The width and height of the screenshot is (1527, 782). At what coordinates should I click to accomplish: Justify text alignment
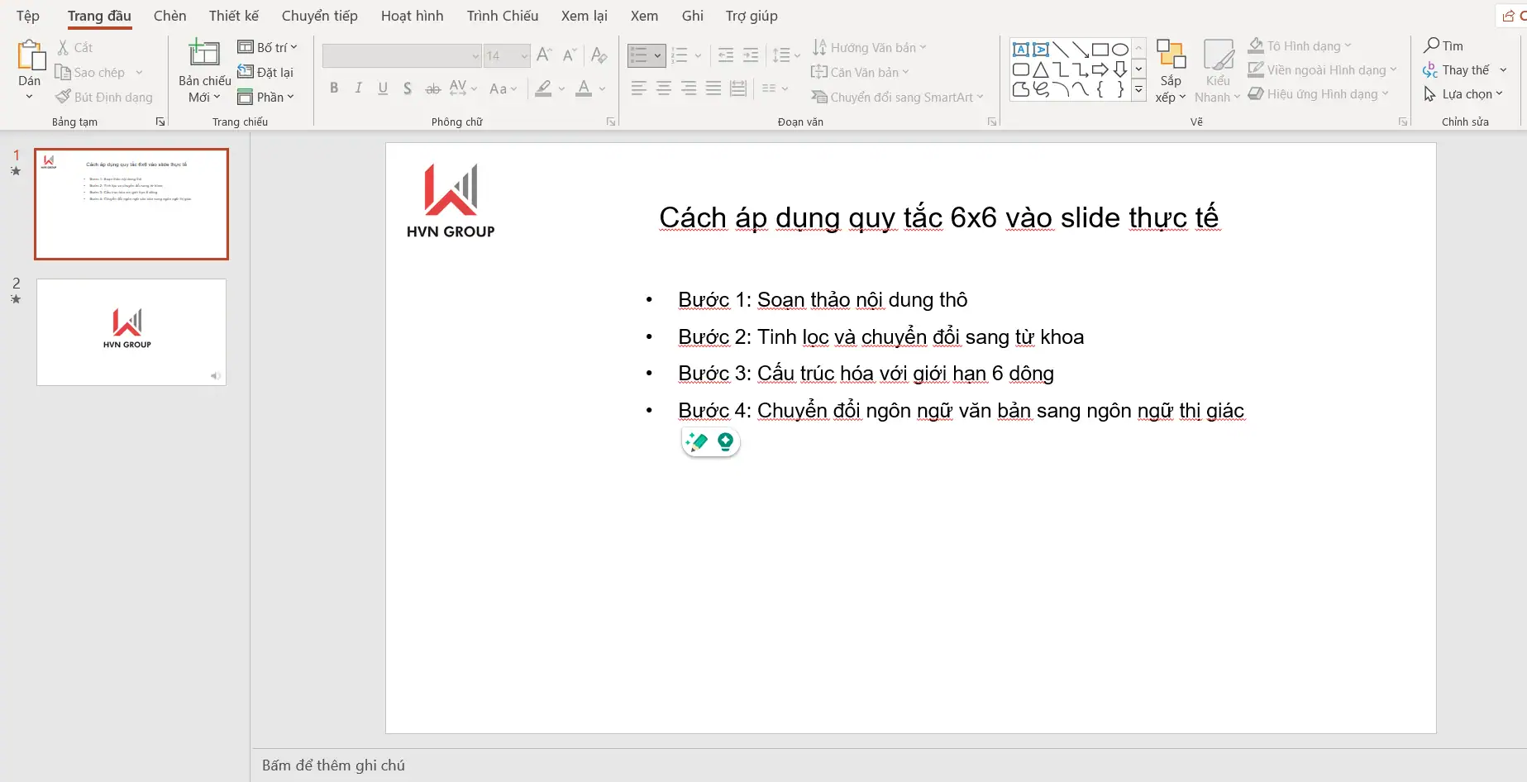click(x=713, y=88)
